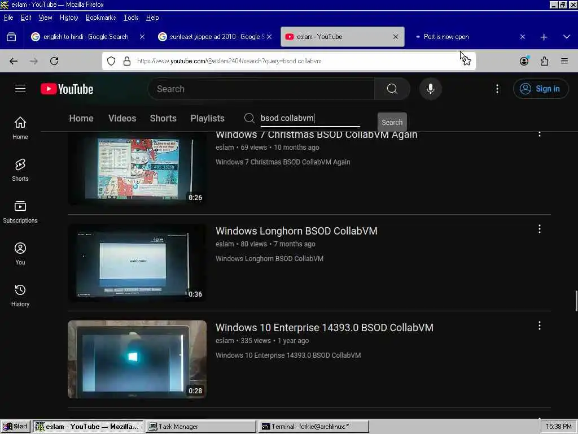
Task: Open the History menu
Action: 69,18
